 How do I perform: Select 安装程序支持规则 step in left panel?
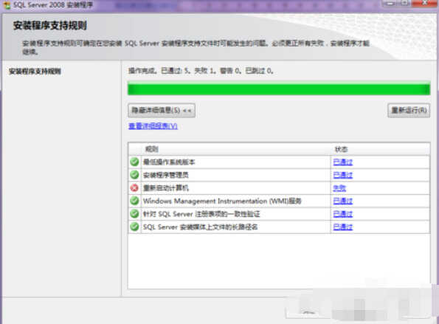click(x=35, y=72)
